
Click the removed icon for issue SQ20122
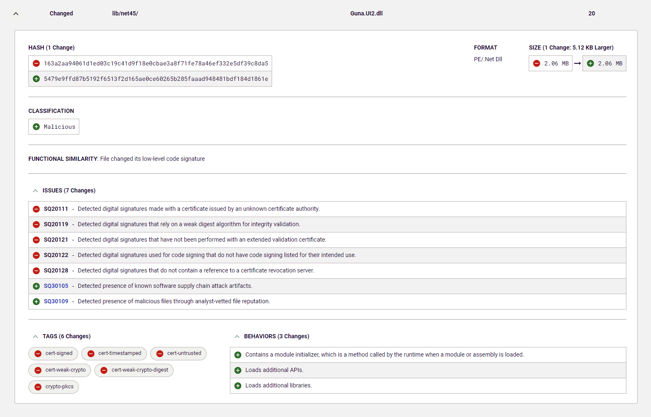(x=36, y=255)
